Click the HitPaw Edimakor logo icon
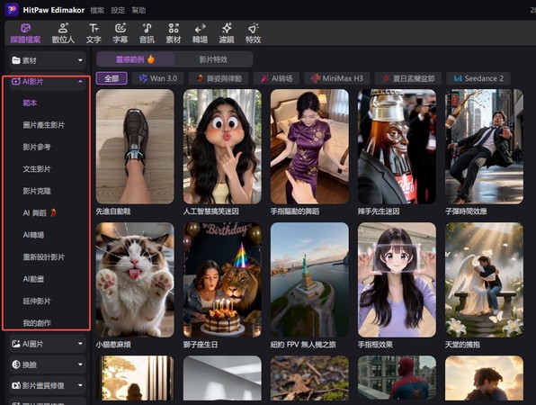Screen dimensions: 536x405 coord(12,10)
